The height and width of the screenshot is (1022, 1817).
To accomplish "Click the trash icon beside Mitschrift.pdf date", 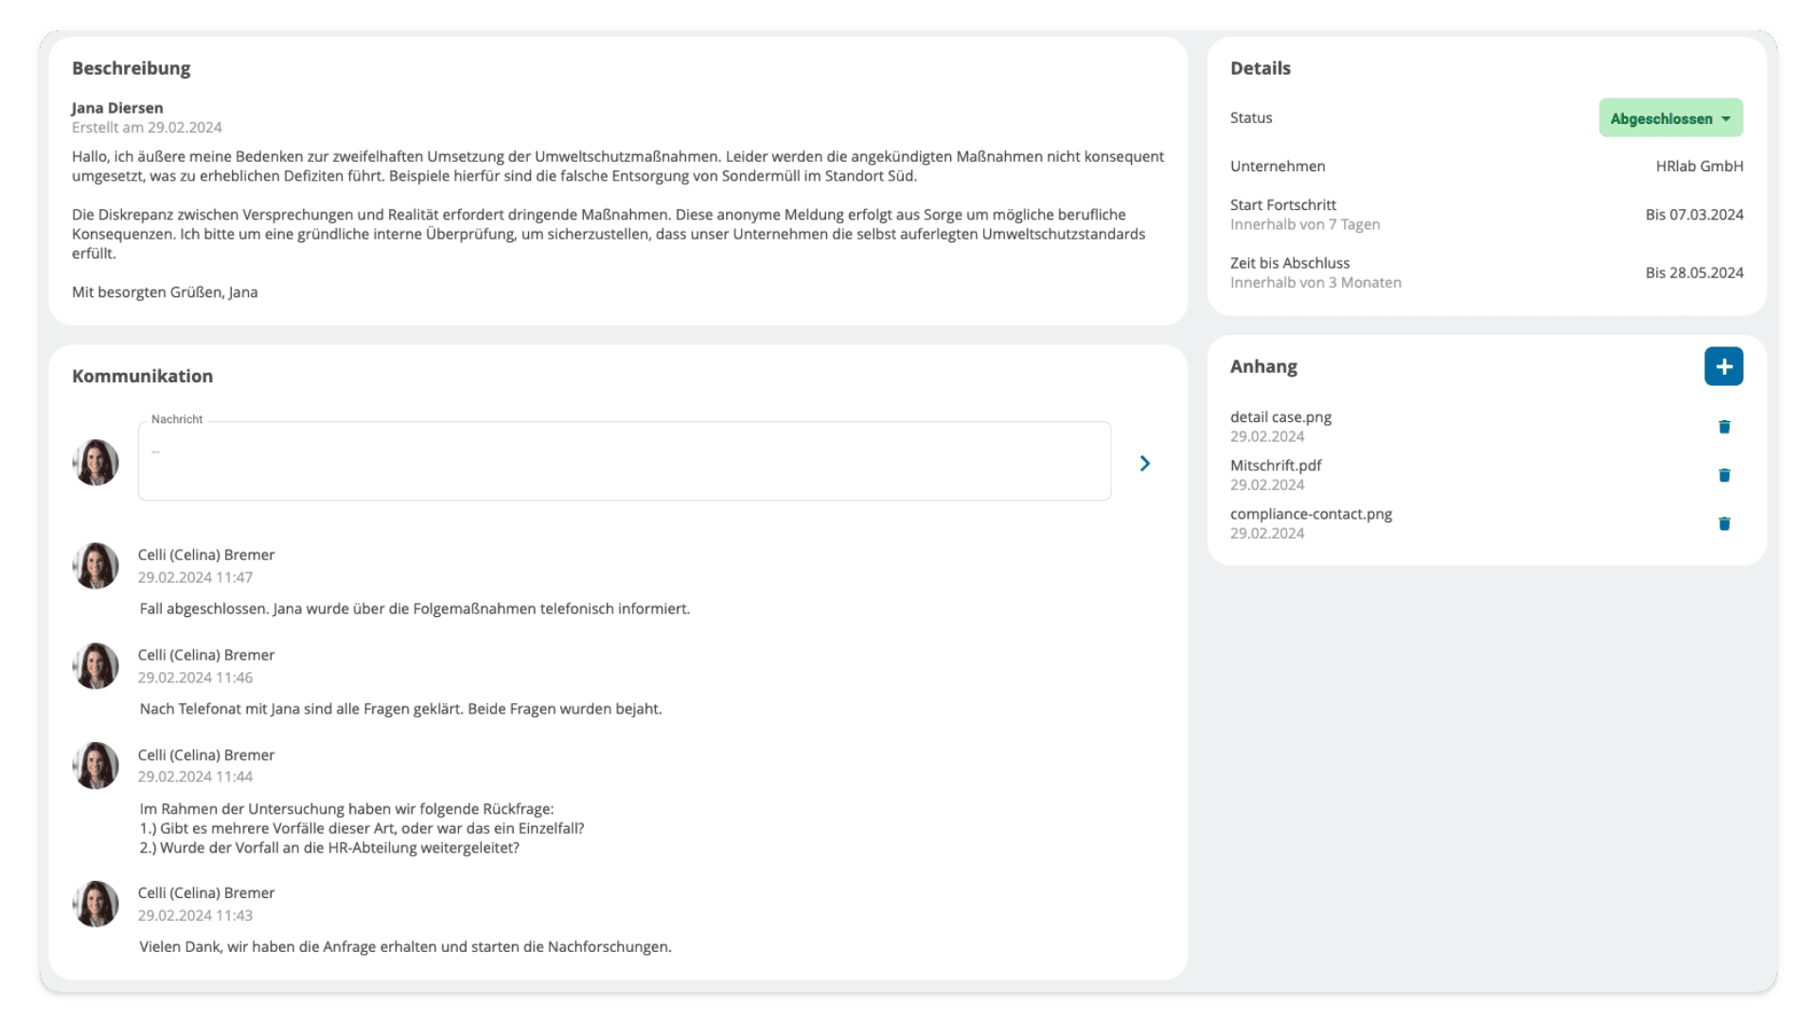I will pyautogui.click(x=1724, y=474).
